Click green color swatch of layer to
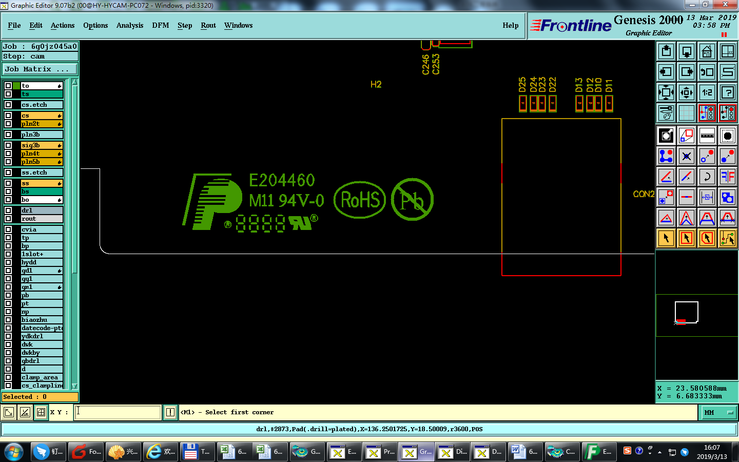This screenshot has height=462, width=739. pyautogui.click(x=16, y=86)
